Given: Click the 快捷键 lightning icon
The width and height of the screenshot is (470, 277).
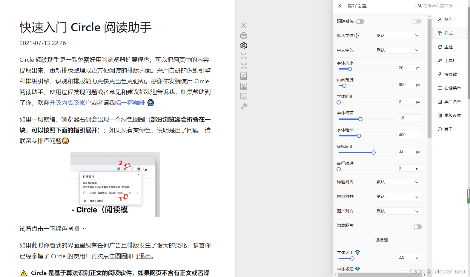Looking at the screenshot, I should [x=440, y=74].
